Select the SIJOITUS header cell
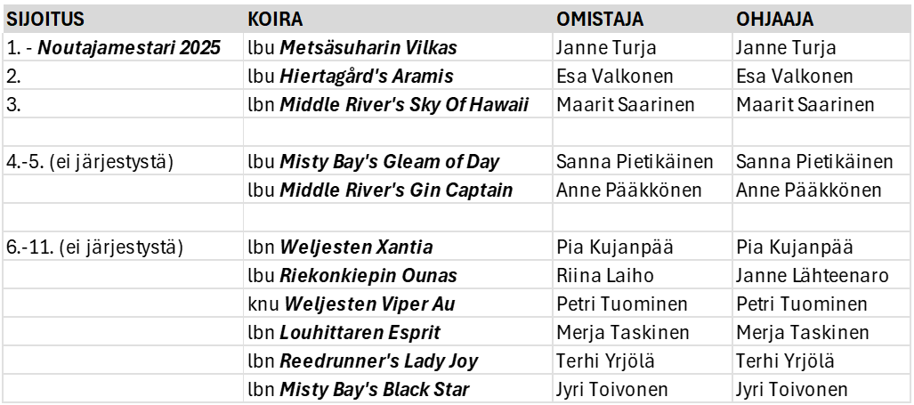This screenshot has width=914, height=405. click(123, 19)
